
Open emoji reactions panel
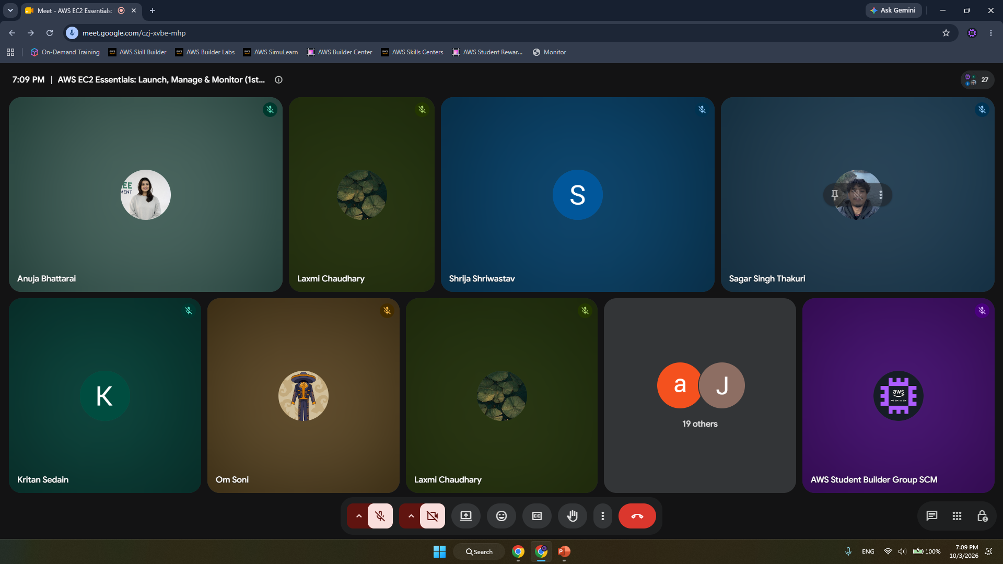[x=501, y=516]
